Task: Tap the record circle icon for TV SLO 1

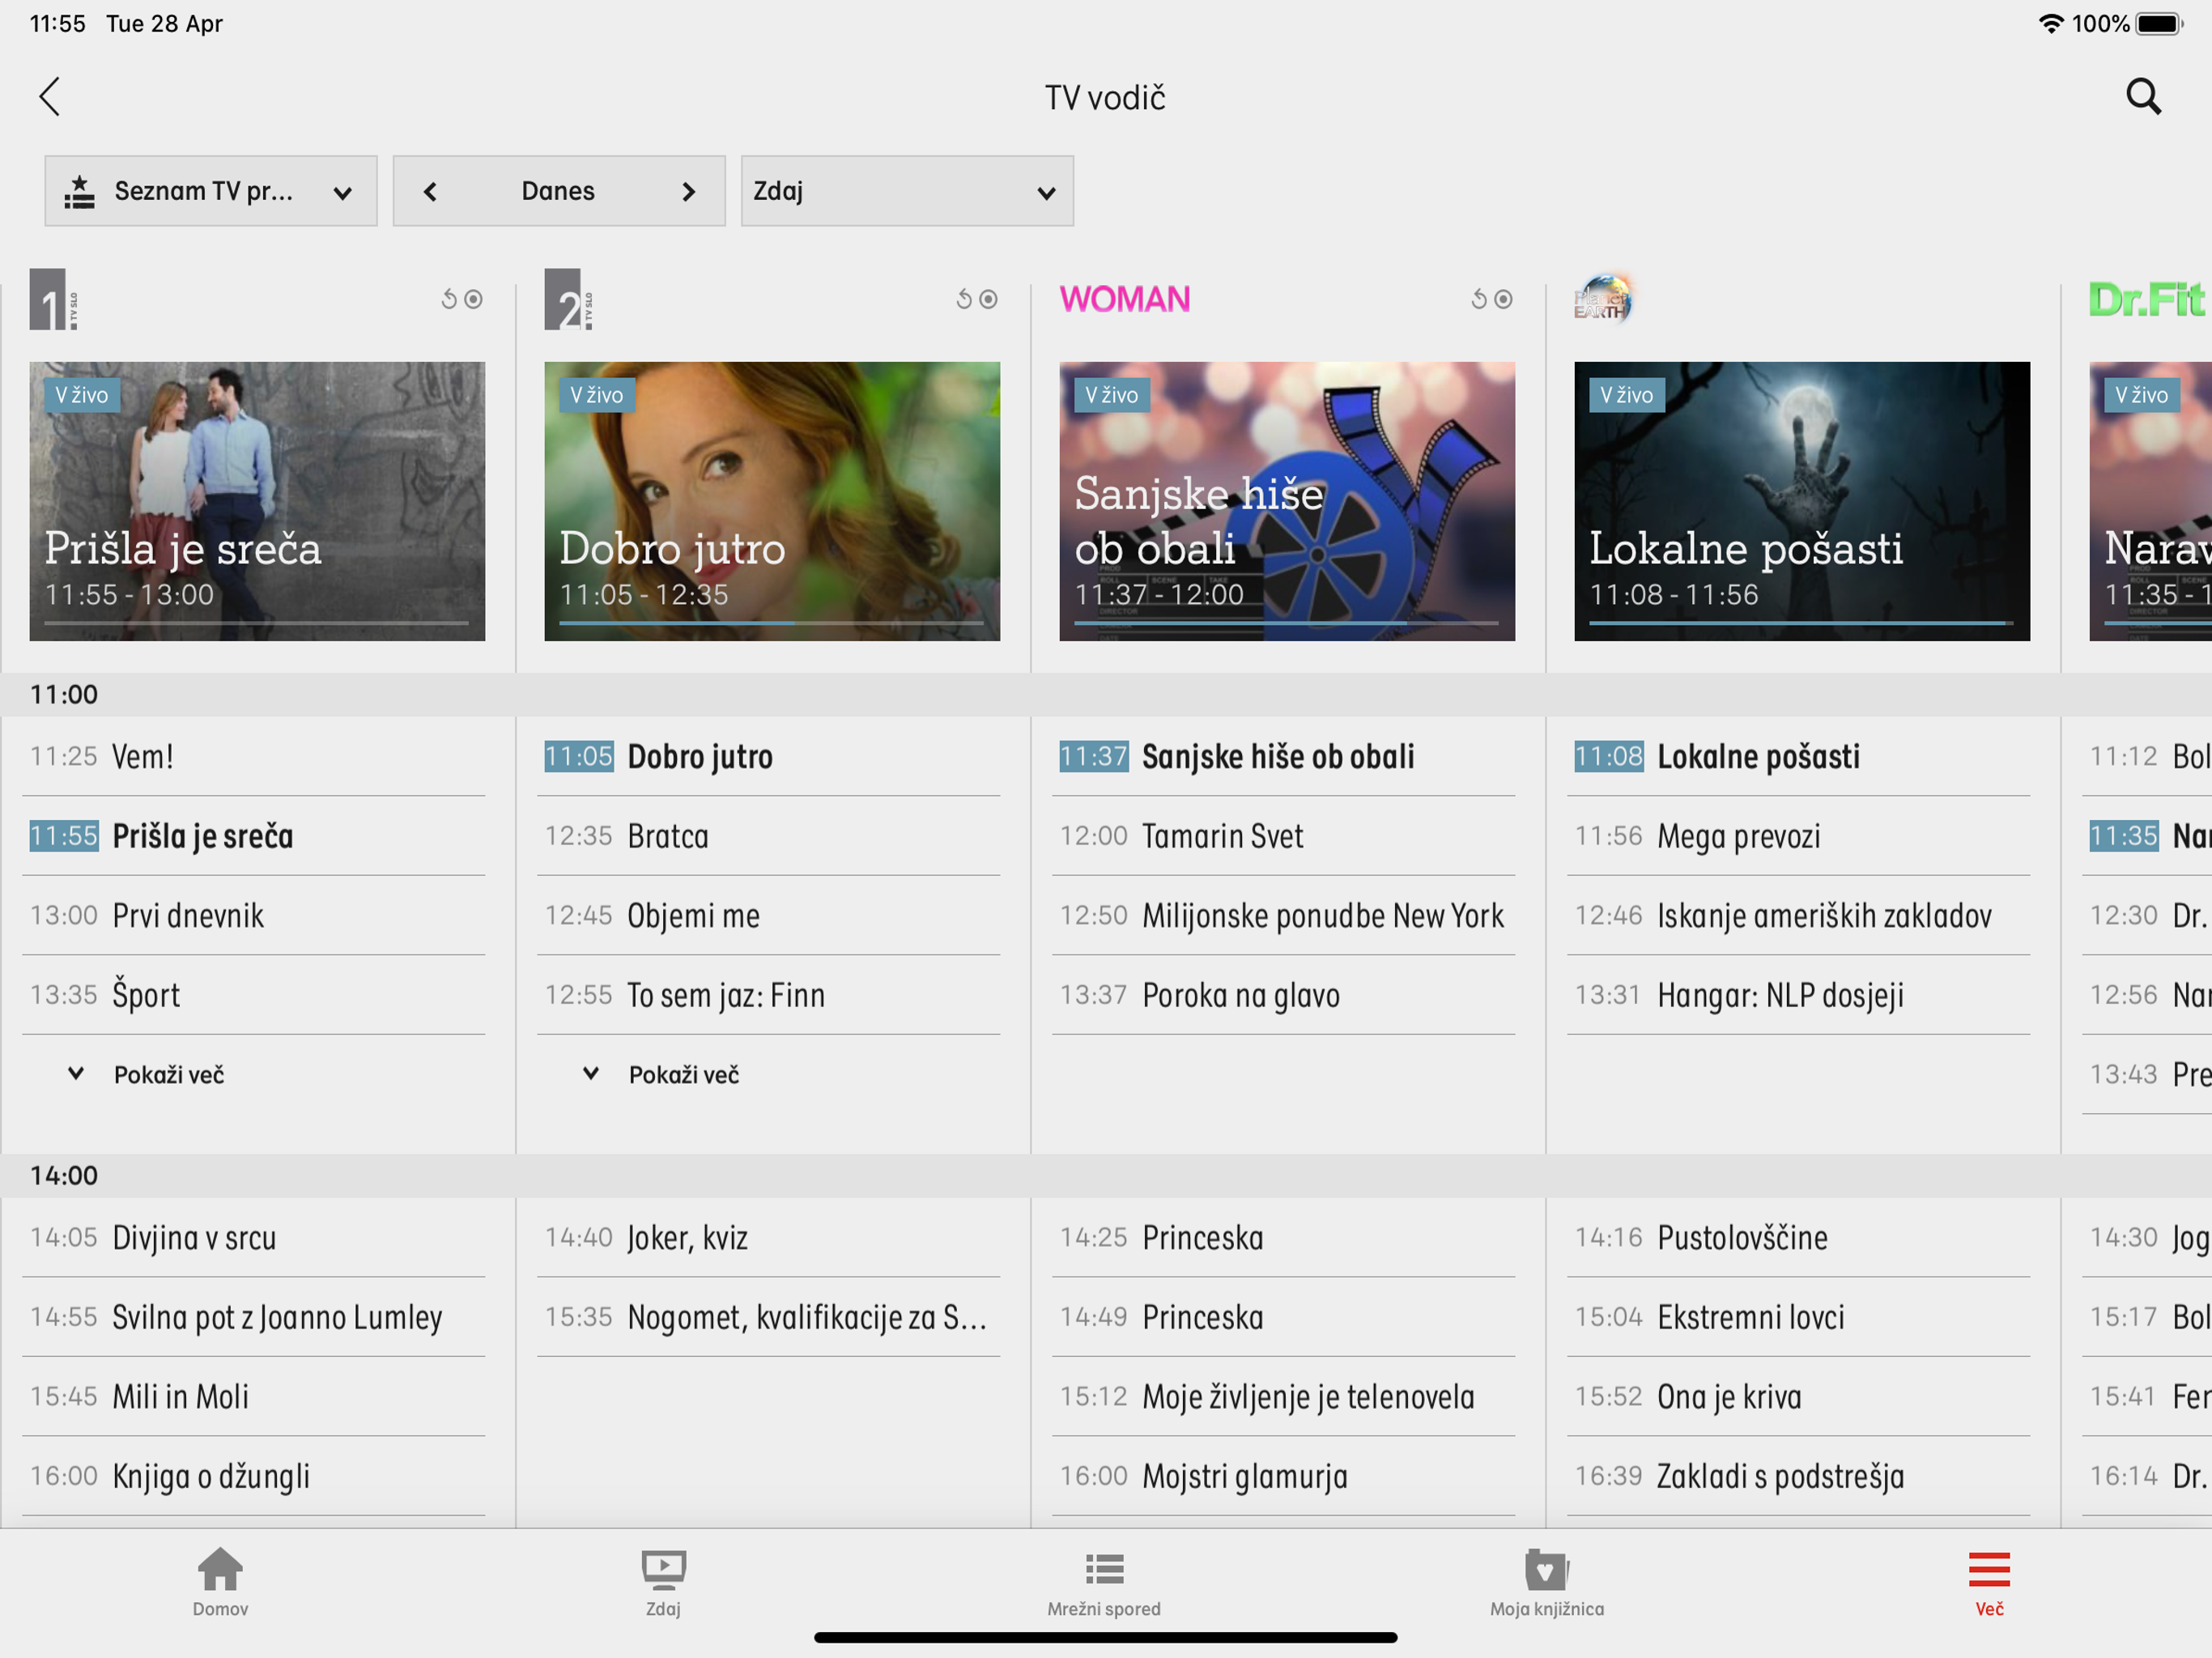Action: (474, 299)
